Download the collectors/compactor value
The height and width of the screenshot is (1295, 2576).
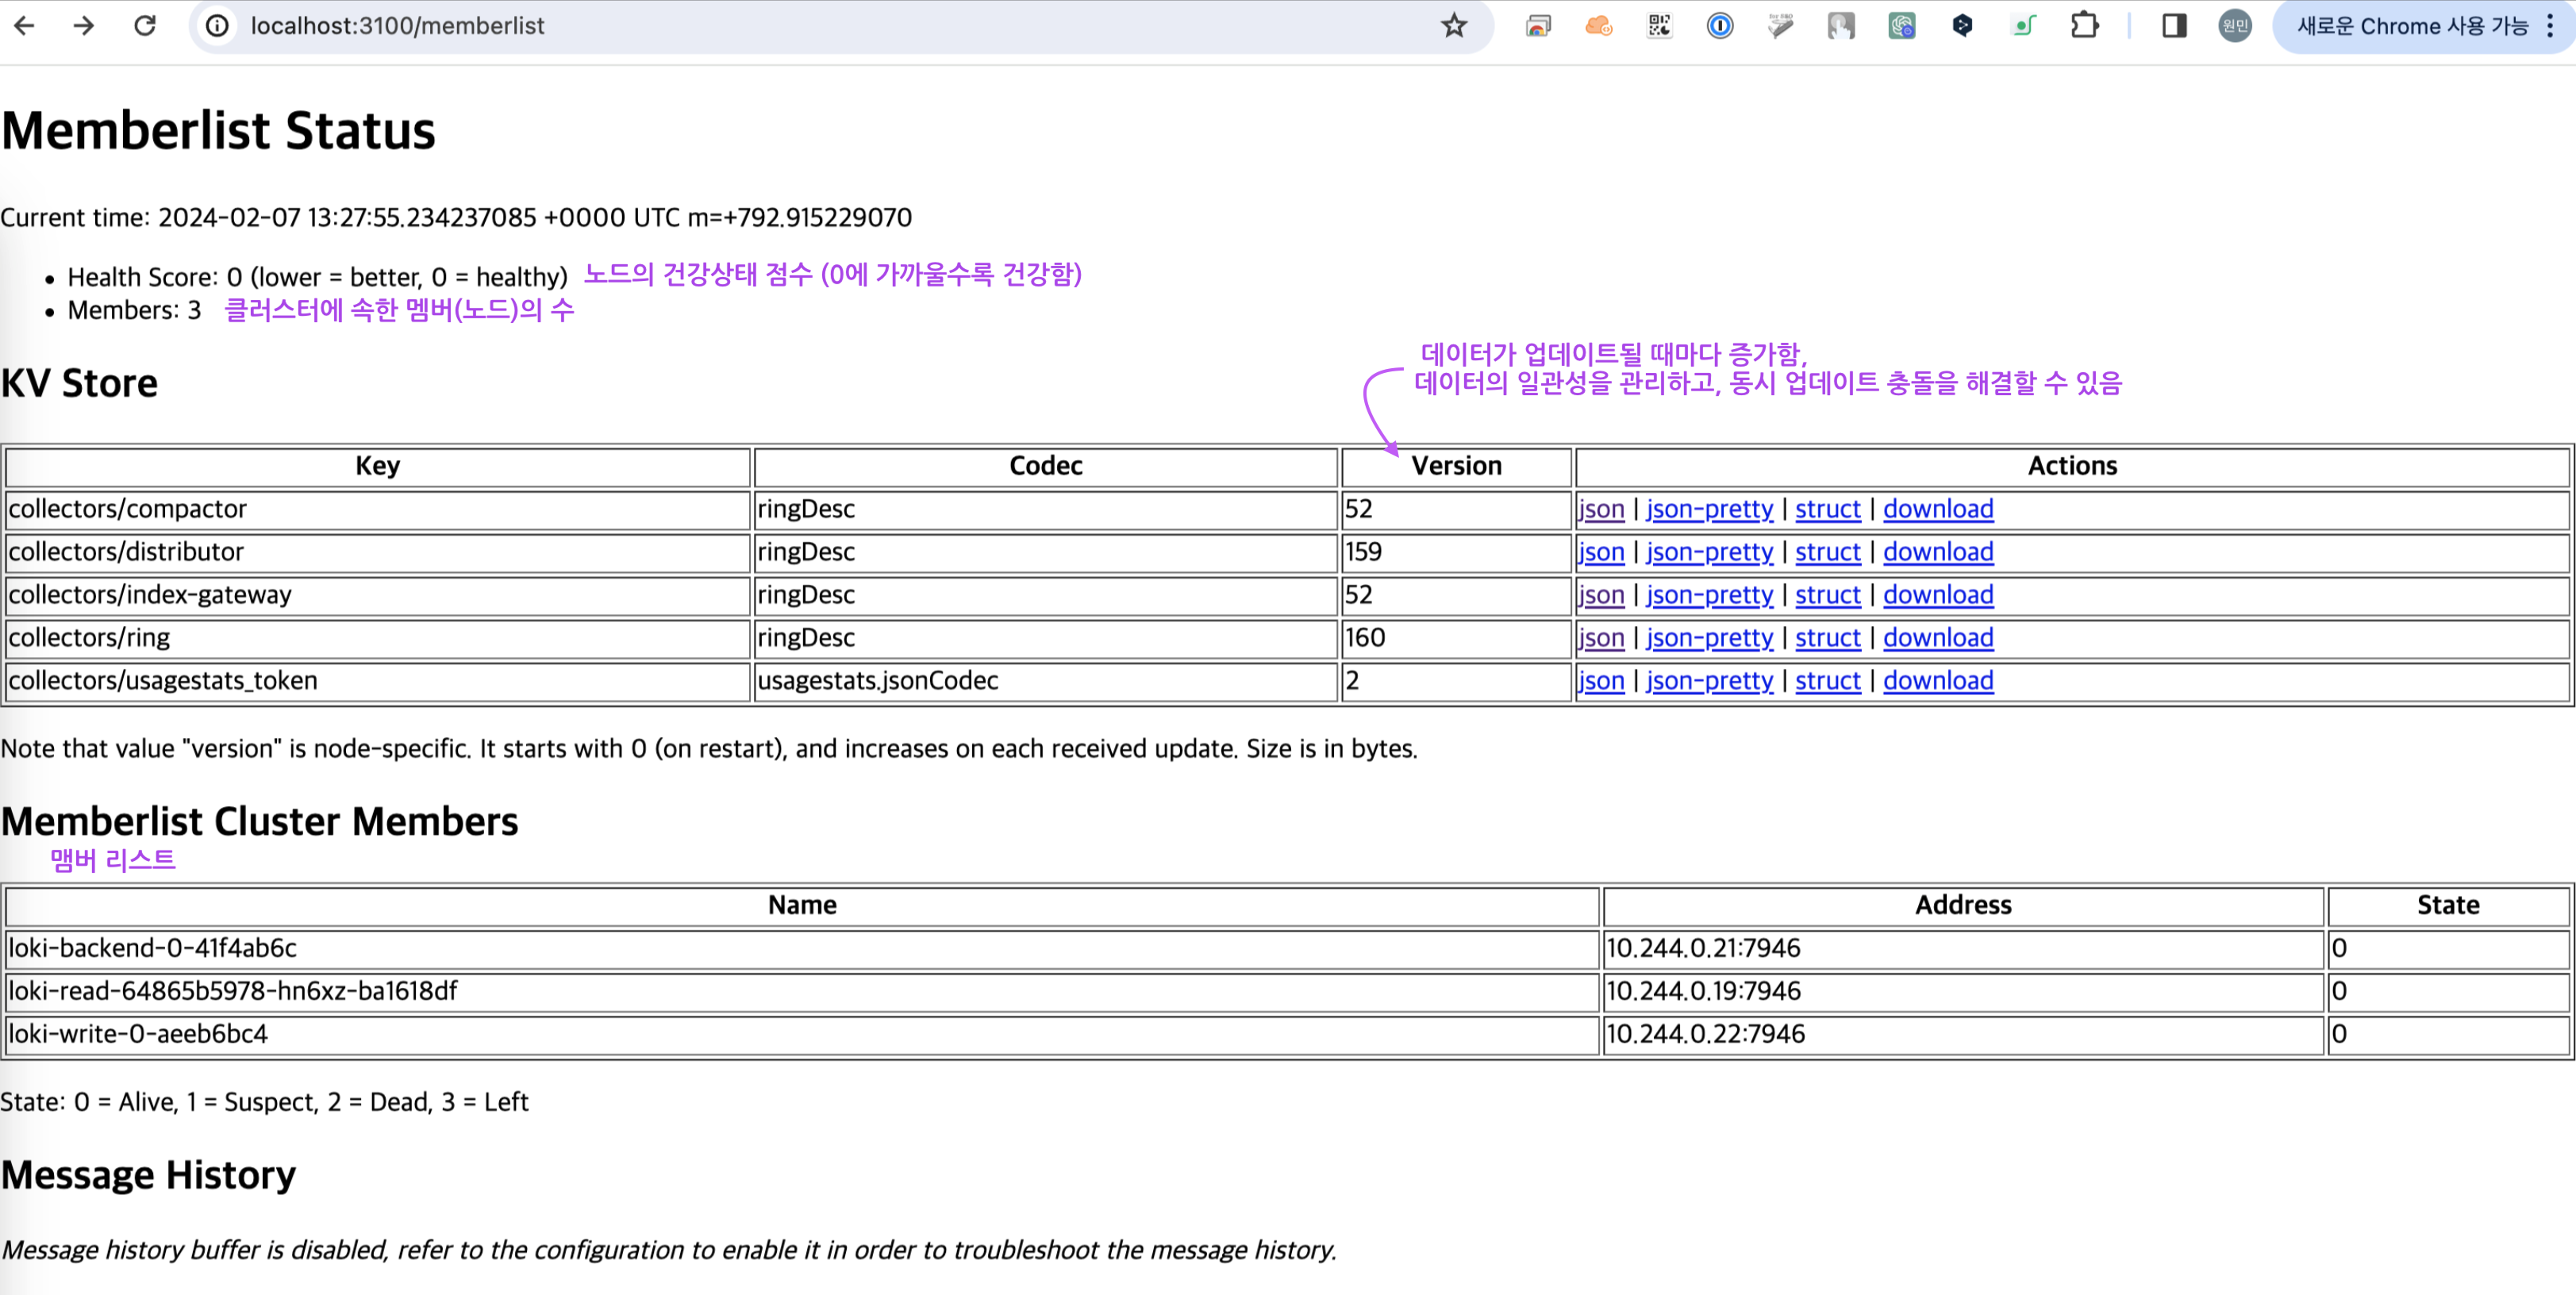coord(1937,509)
